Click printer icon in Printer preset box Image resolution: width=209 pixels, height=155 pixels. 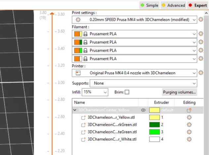click(x=78, y=73)
